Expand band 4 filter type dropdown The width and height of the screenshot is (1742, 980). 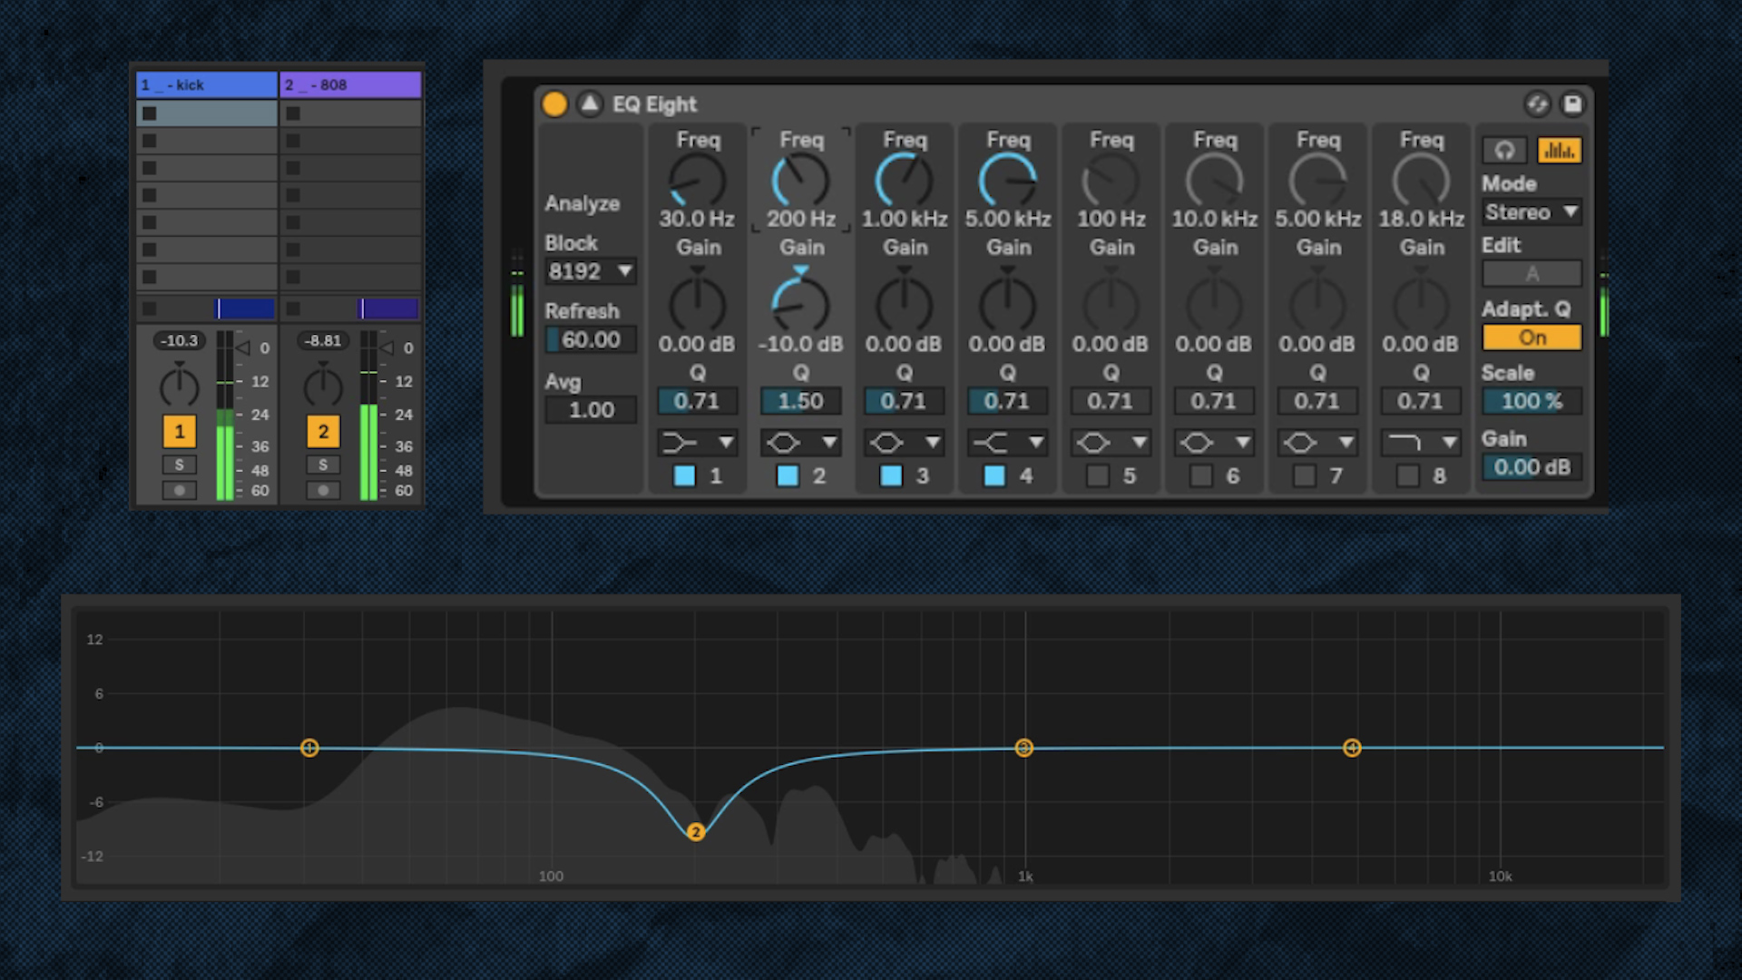1036,443
